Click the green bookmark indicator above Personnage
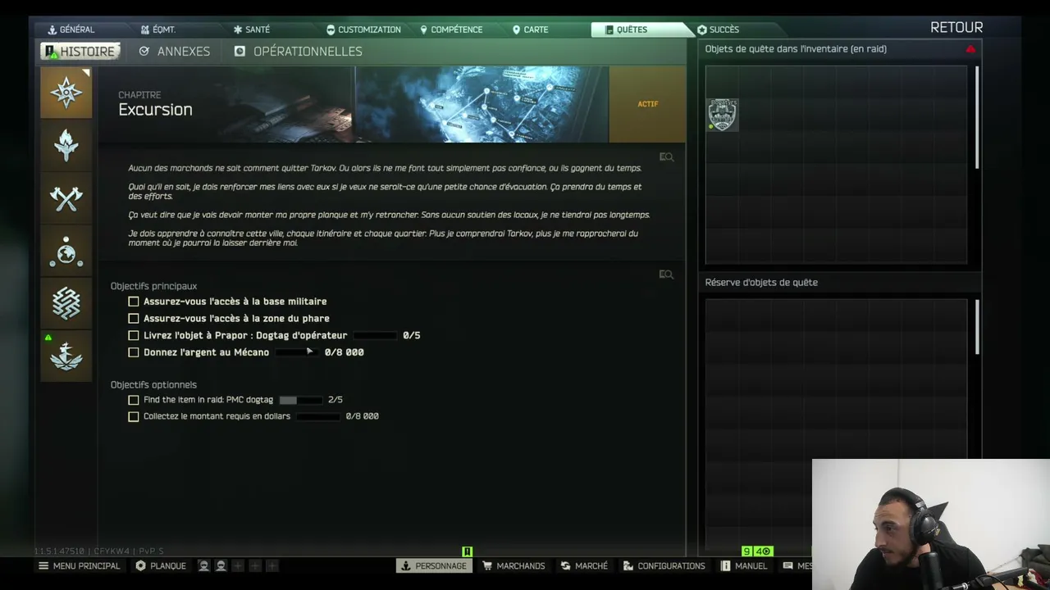 coord(467,551)
